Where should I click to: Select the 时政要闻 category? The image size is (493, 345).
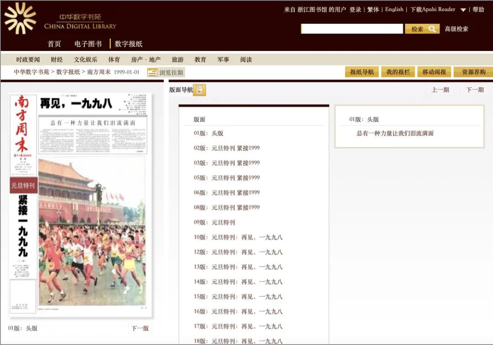pos(28,59)
